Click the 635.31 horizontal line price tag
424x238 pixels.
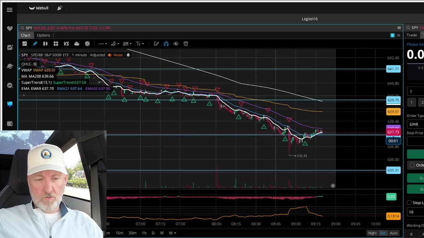tap(393, 170)
